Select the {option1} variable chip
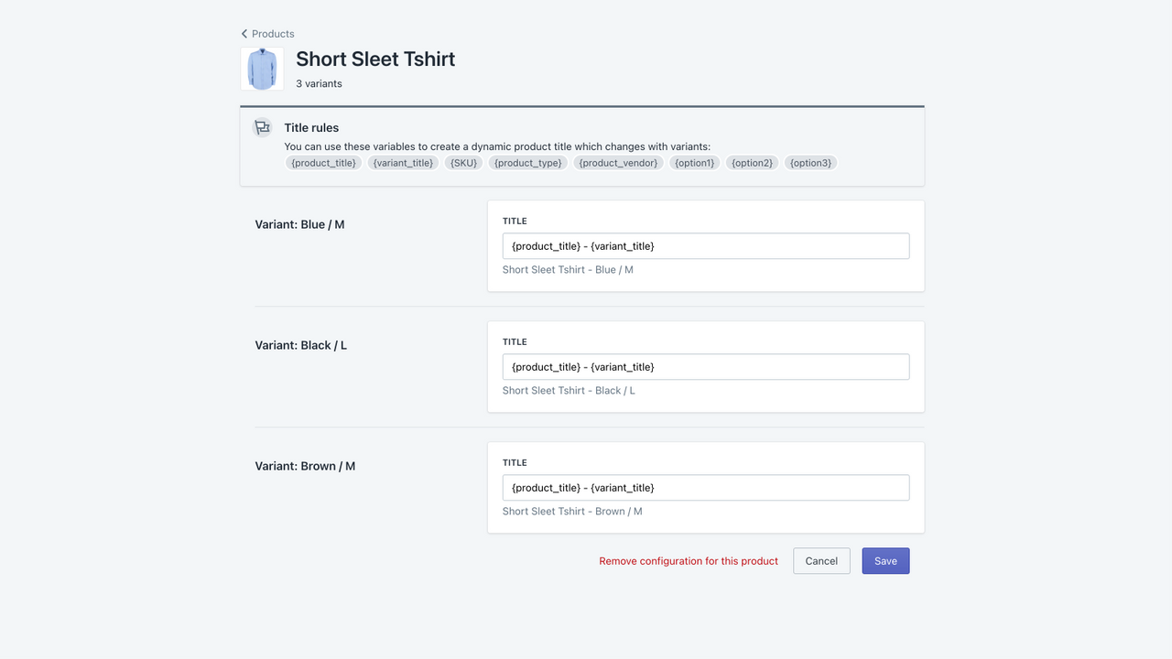Viewport: 1172px width, 659px height. (695, 163)
